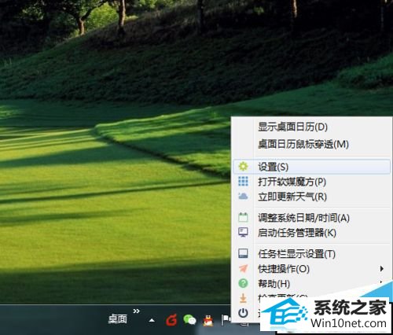Open 调整系统日期/时间(A) item
The height and width of the screenshot is (335, 393).
pos(311,218)
